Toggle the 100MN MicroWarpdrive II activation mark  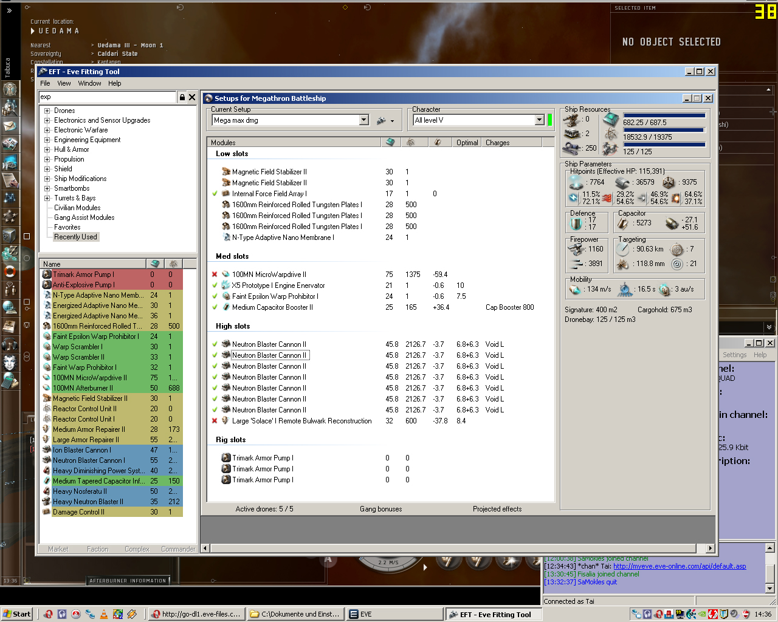[215, 275]
